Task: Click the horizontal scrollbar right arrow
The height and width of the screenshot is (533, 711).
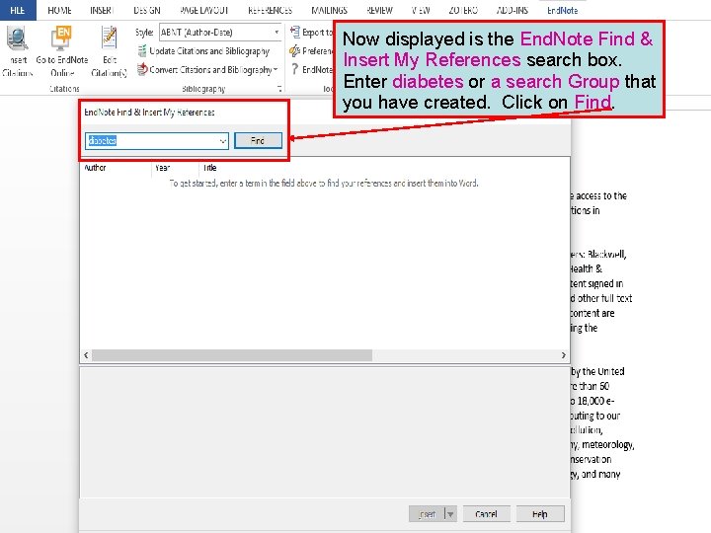Action: [x=563, y=355]
